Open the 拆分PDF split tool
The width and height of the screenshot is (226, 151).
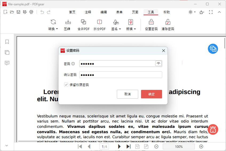(x=100, y=25)
